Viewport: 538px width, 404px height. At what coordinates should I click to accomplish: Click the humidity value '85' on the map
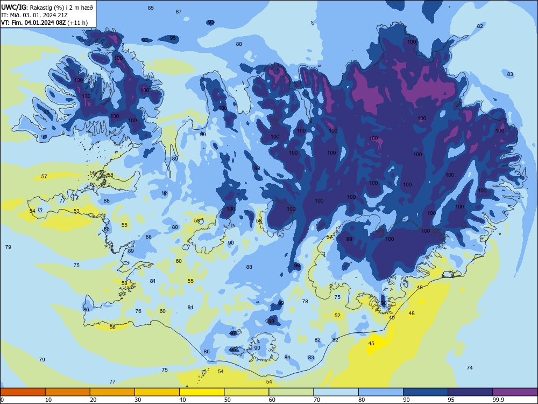click(151, 8)
